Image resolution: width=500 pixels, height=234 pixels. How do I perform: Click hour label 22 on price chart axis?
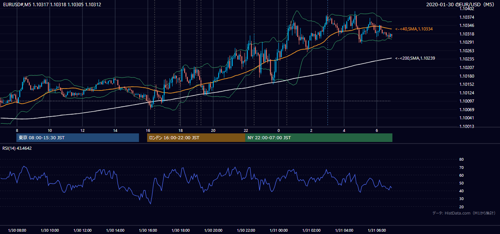[x=246, y=130]
